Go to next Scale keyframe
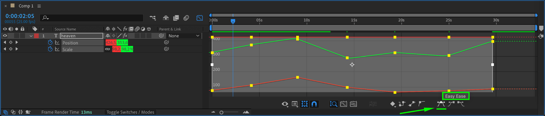Screen dimensions: 545x116 [x=17, y=49]
